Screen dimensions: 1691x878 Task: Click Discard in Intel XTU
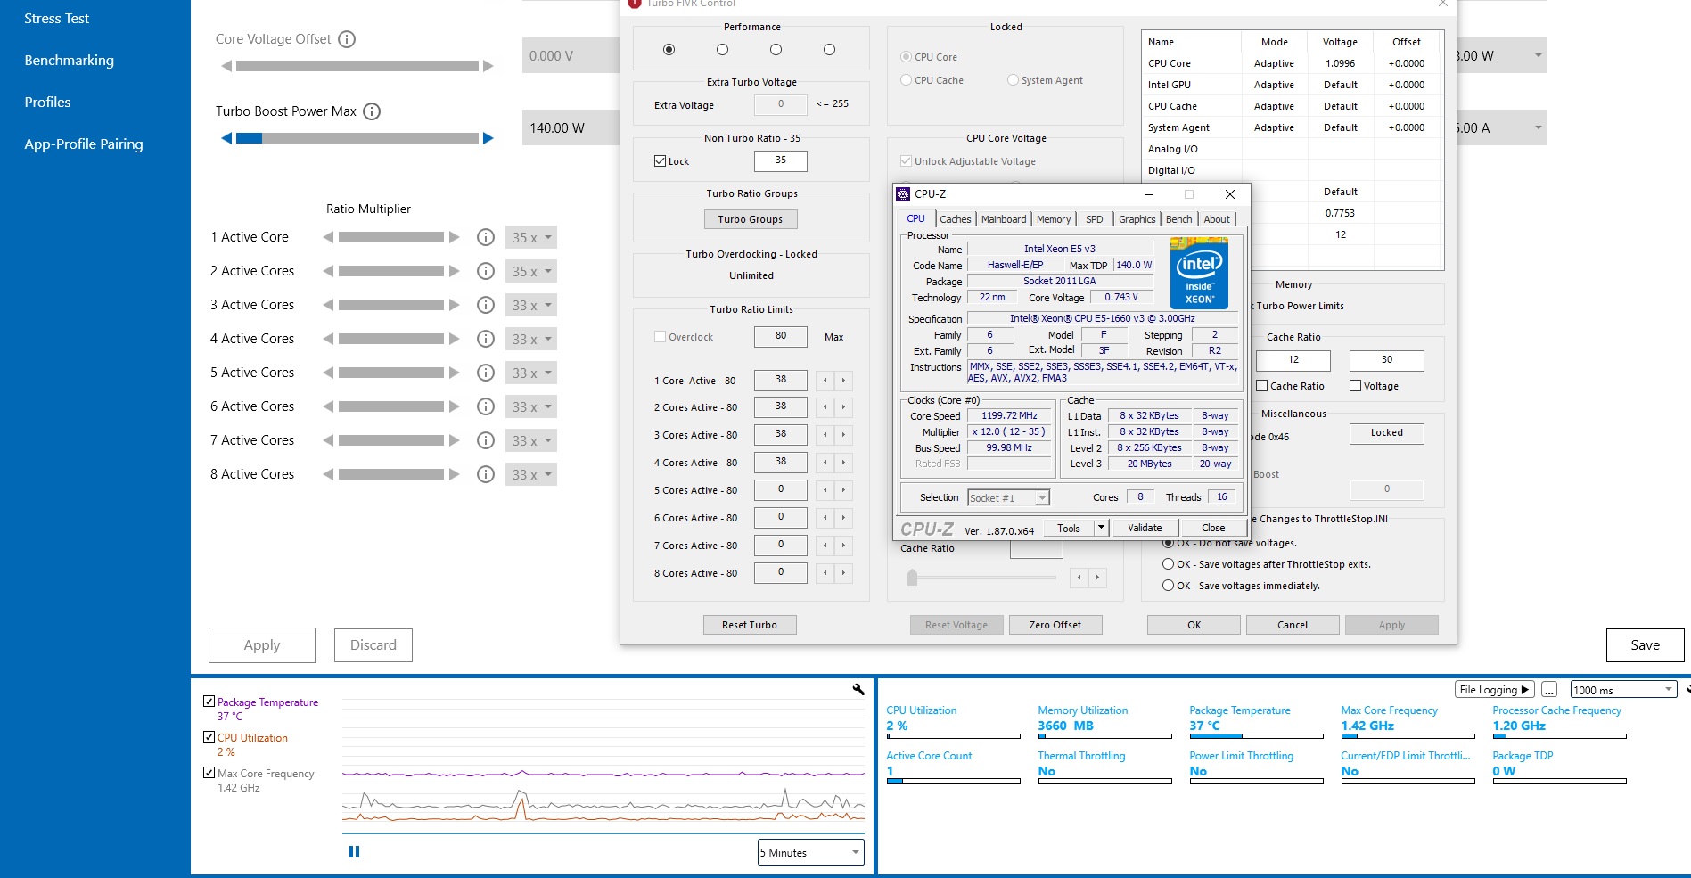point(373,645)
